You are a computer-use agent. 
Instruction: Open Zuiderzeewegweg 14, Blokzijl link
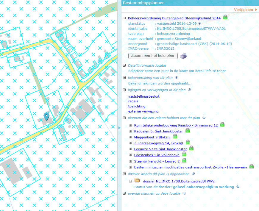coord(159,143)
